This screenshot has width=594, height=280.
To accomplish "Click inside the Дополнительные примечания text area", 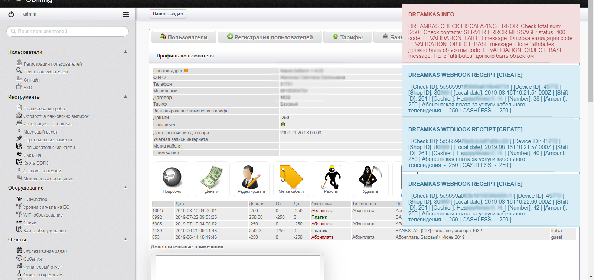I will tap(238, 267).
